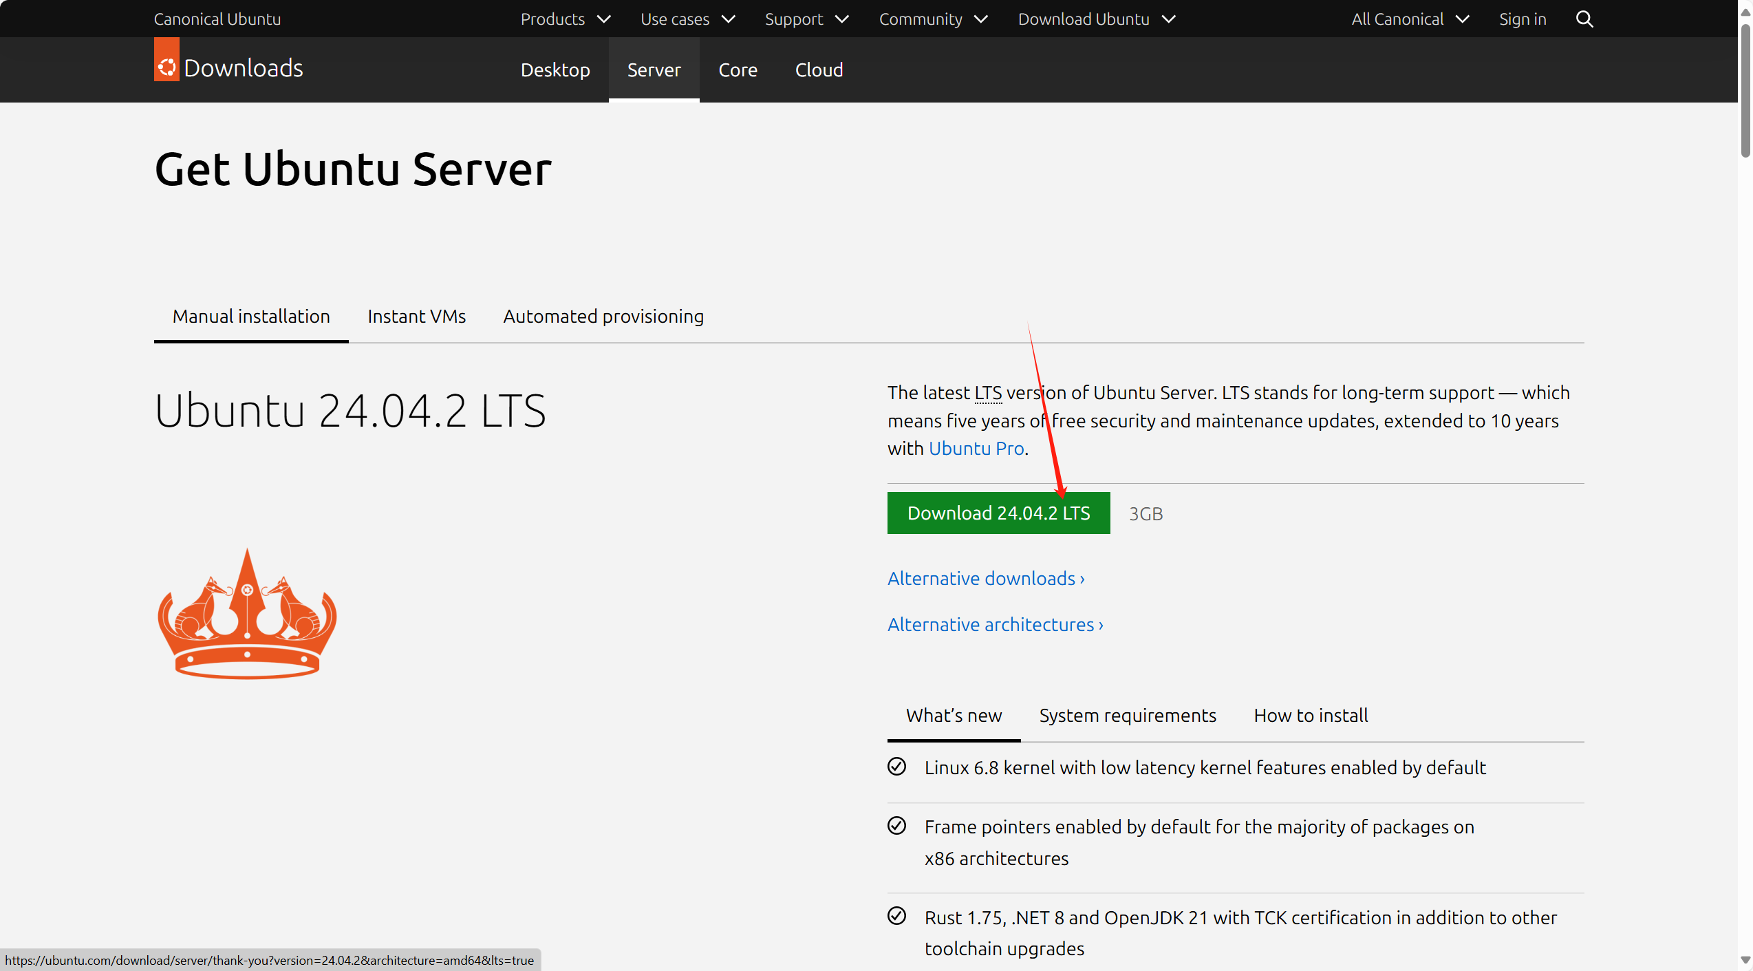Switch to the How to install tab
The width and height of the screenshot is (1753, 971).
click(x=1310, y=715)
